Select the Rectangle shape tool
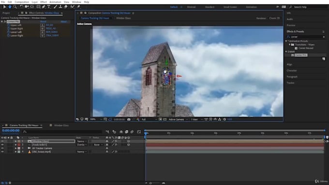This screenshot has height=185, width=329. click(x=38, y=7)
